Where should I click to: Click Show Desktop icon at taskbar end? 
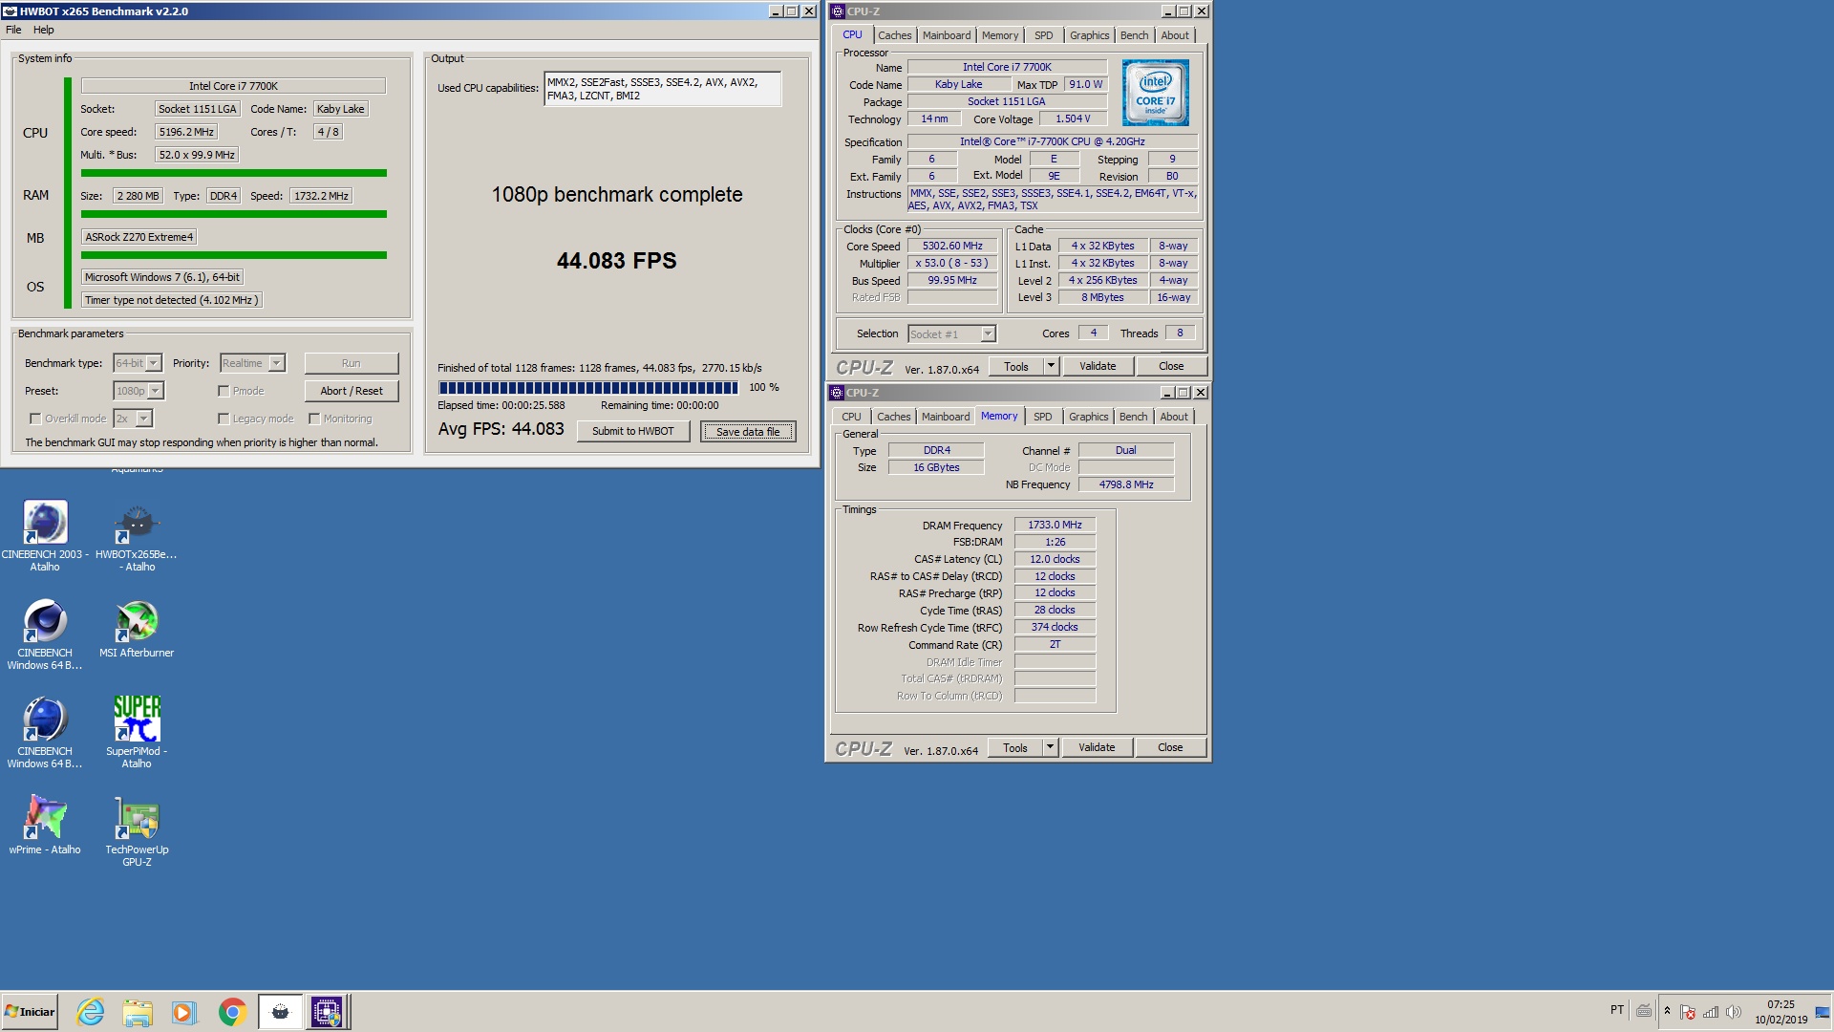[1823, 1012]
